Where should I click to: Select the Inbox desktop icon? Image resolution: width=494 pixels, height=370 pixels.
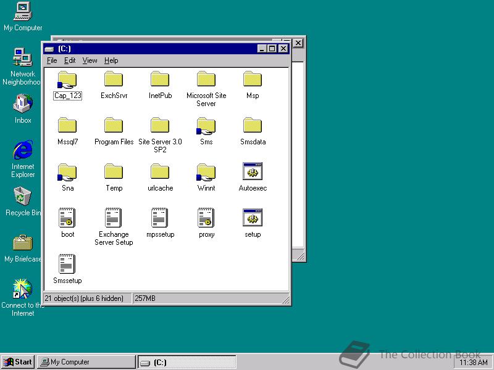click(23, 109)
